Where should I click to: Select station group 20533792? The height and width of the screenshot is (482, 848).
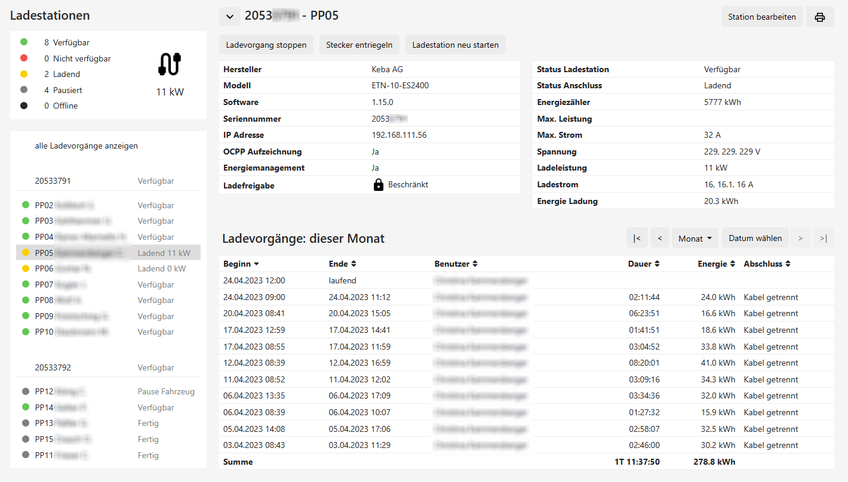[x=108, y=367]
